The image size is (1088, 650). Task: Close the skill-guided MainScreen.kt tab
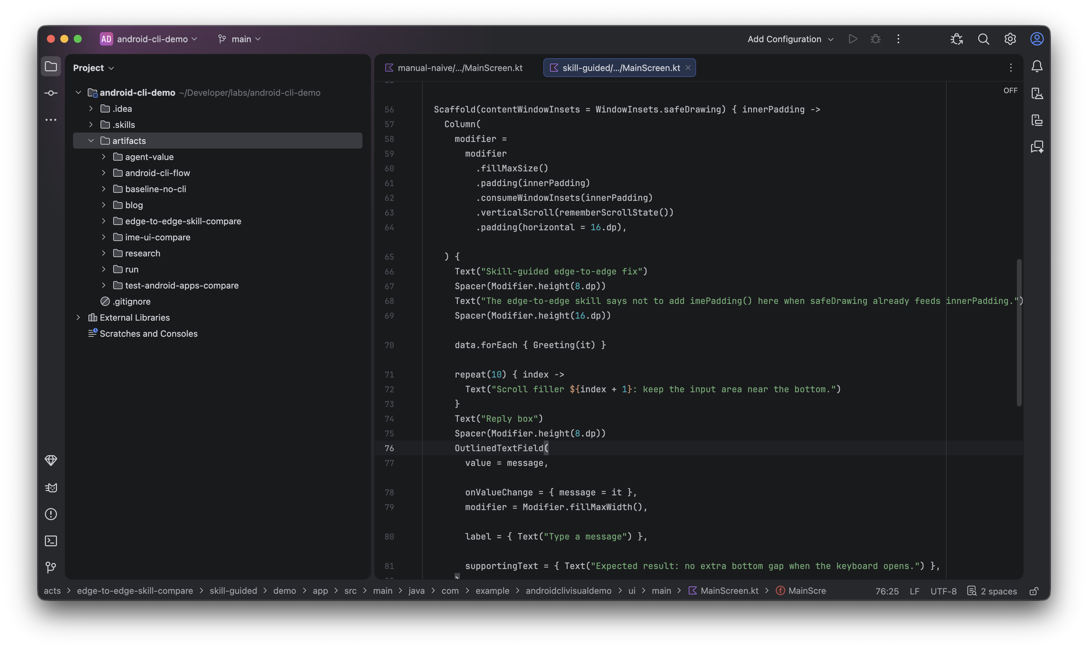688,68
